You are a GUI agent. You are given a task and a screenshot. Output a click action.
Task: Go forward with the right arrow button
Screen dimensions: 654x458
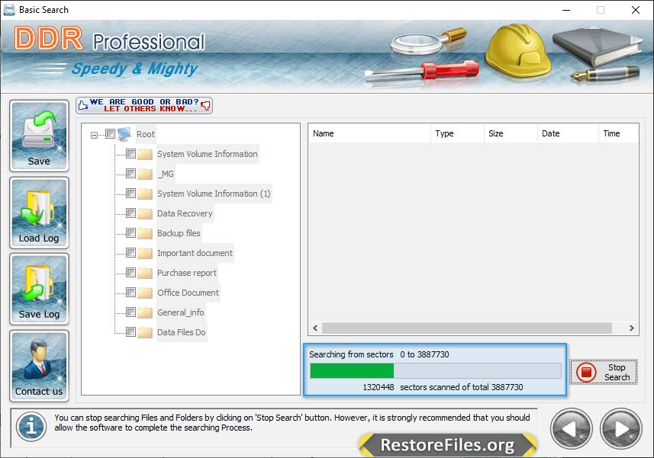tap(621, 429)
